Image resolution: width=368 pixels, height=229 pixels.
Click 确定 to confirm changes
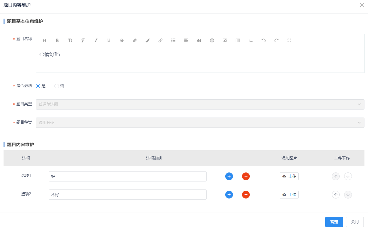pyautogui.click(x=334, y=222)
